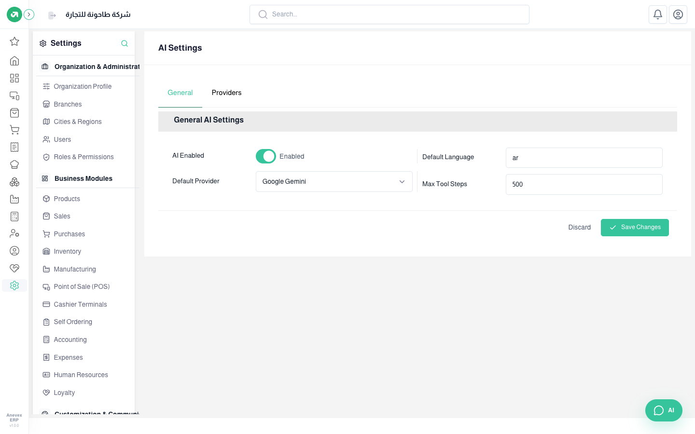This screenshot has height=434, width=695.
Task: Open Human Resources settings
Action: coord(81,375)
